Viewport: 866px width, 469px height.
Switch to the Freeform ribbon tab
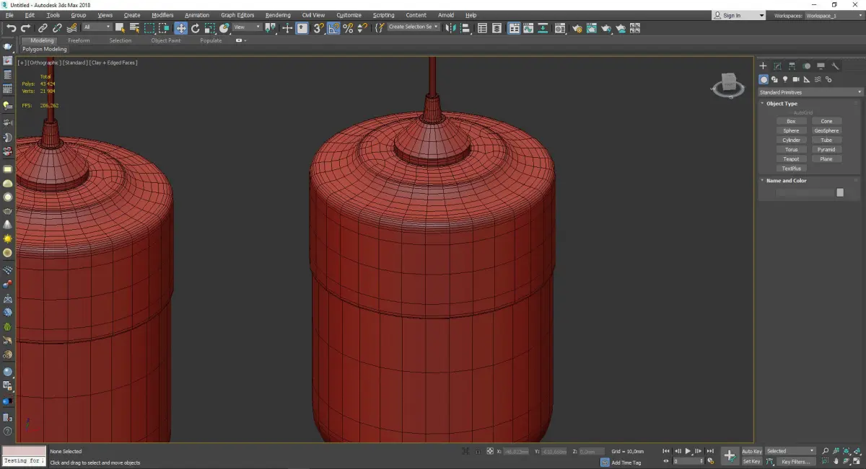79,40
